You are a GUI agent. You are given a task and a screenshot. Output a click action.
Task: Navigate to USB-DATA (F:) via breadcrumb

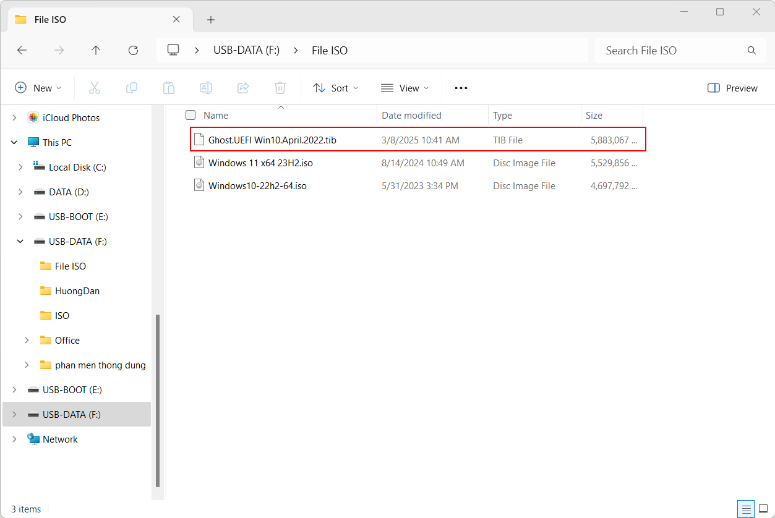[246, 50]
